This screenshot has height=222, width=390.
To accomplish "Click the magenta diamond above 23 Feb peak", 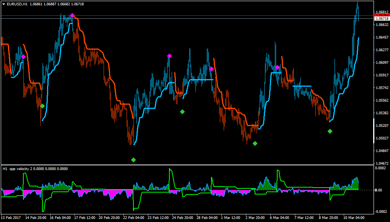I will click(x=169, y=56).
